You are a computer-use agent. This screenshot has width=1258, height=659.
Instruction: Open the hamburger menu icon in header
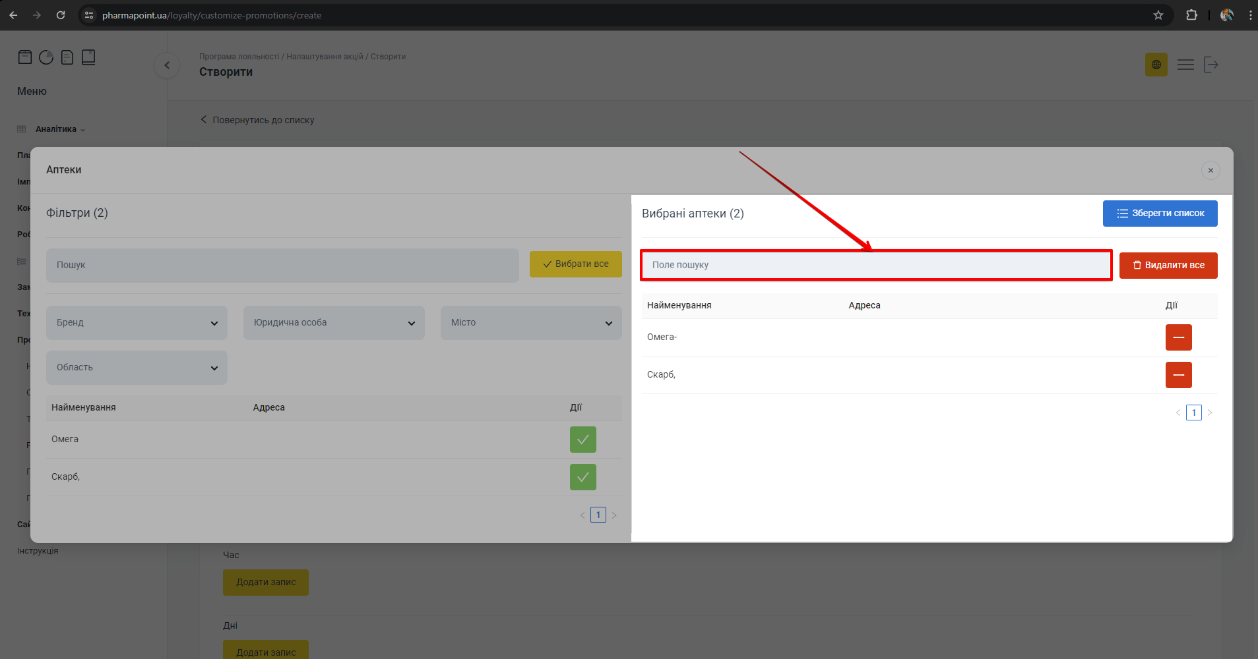point(1185,65)
